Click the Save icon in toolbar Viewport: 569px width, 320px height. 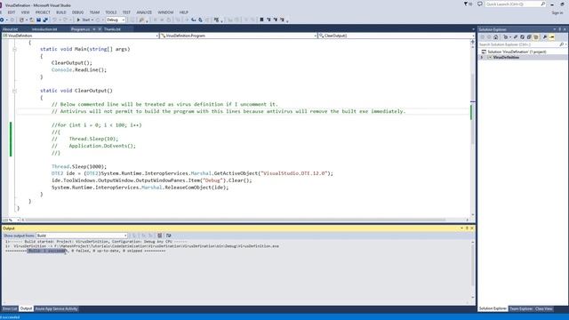click(x=38, y=20)
